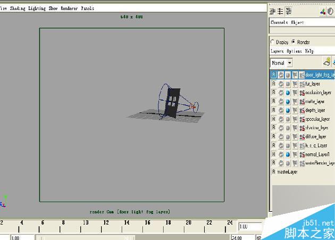Select the occlusion_layer name
Image resolution: width=335 pixels, height=240 pixels.
[x=319, y=93]
